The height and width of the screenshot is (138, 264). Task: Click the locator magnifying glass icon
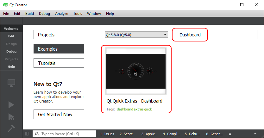click(37, 134)
